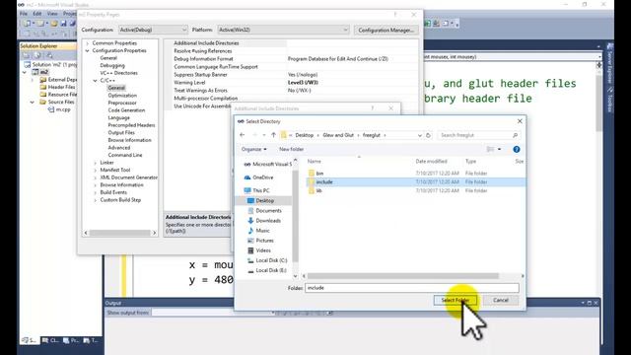The height and width of the screenshot is (355, 631).
Task: Select This PC in navigation pane
Action: point(260,190)
